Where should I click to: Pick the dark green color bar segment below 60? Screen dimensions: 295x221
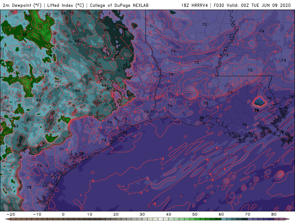pos(219,219)
